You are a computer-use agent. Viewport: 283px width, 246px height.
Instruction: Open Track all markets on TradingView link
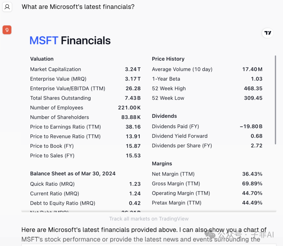149,219
